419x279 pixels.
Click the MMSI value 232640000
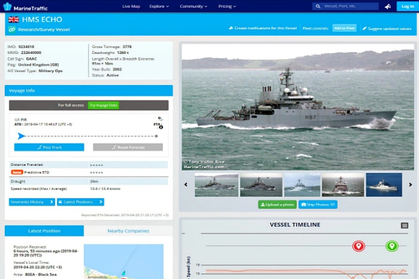point(31,53)
